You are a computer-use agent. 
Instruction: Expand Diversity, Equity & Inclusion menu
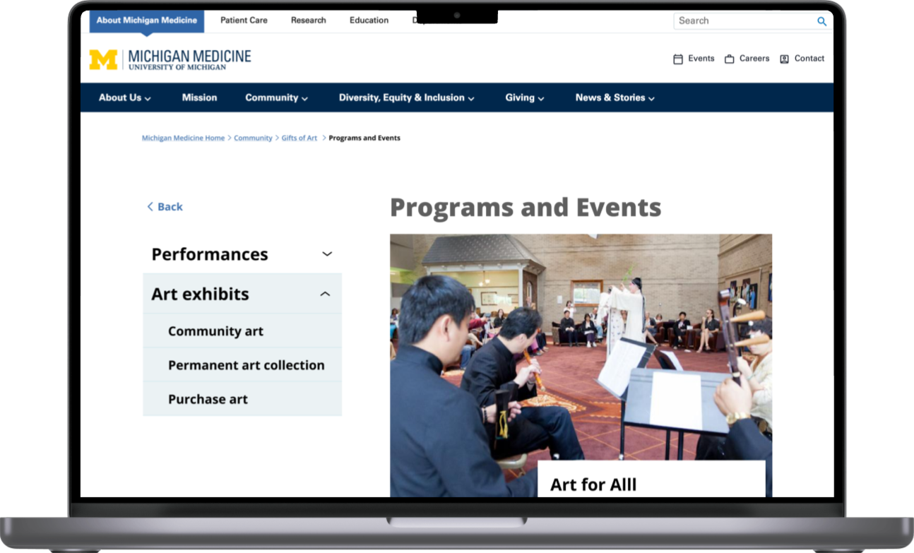(x=406, y=98)
